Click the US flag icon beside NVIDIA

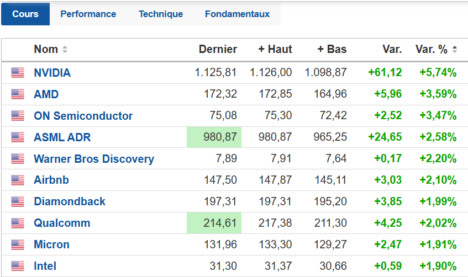point(18,73)
